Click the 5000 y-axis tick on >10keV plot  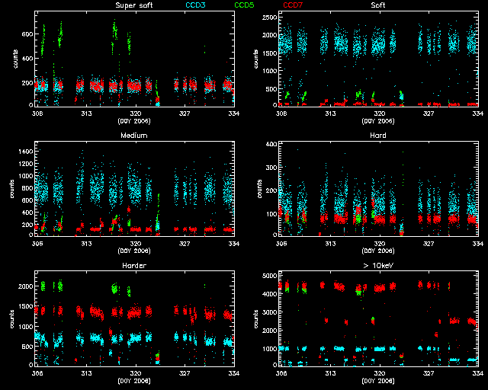point(268,273)
